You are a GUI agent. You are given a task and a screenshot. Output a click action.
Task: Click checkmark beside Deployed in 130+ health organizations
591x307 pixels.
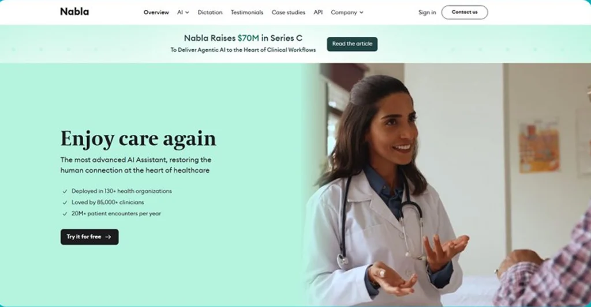(x=65, y=191)
